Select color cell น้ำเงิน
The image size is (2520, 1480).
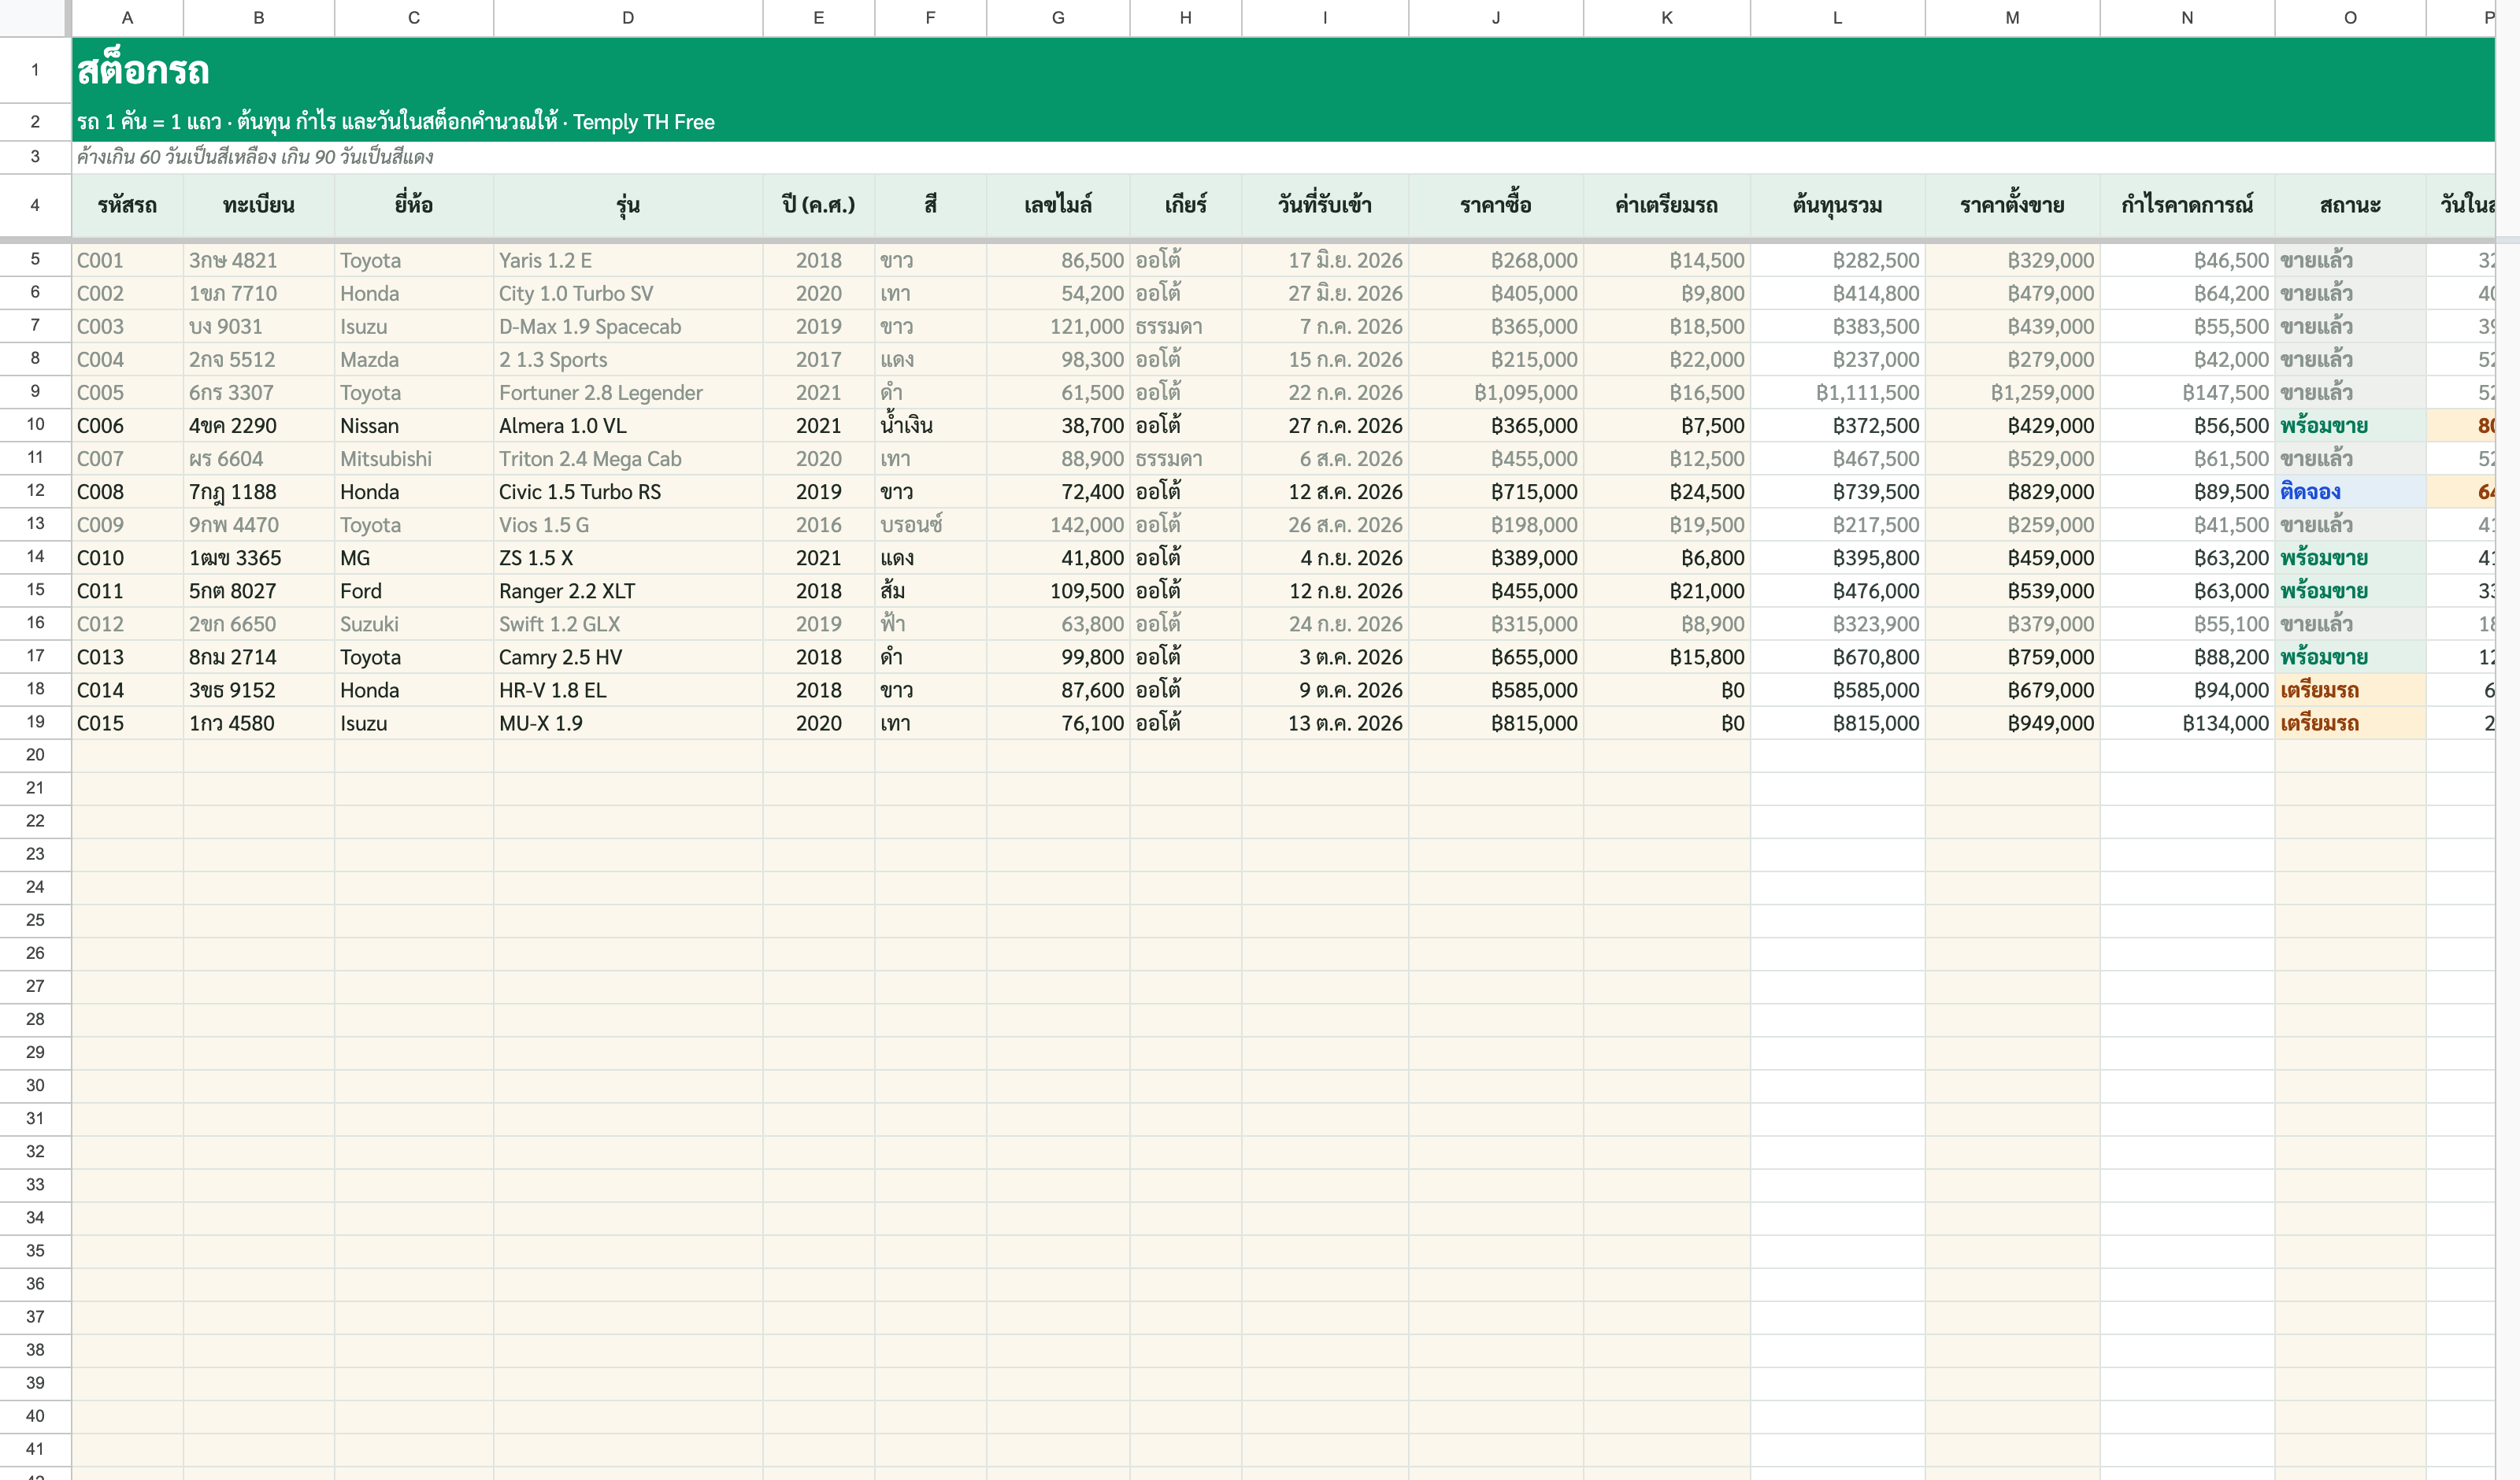tap(930, 425)
